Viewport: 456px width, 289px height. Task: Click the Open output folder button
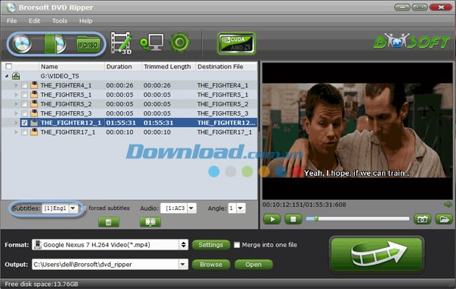point(253,265)
